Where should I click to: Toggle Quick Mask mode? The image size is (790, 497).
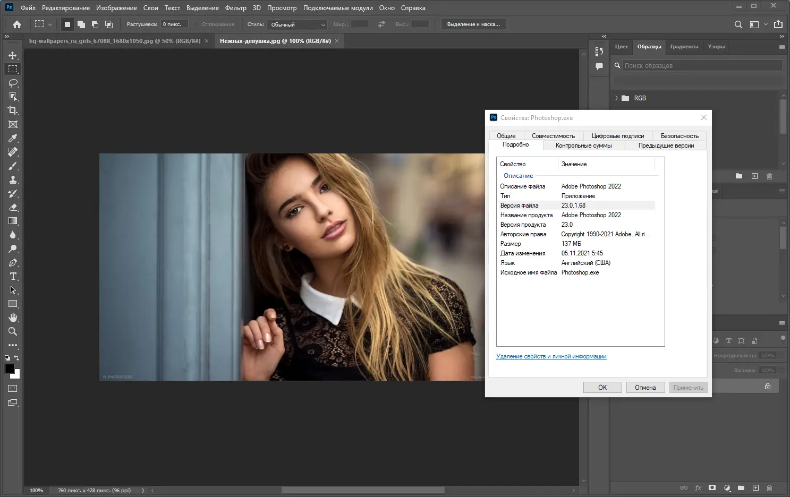(13, 389)
